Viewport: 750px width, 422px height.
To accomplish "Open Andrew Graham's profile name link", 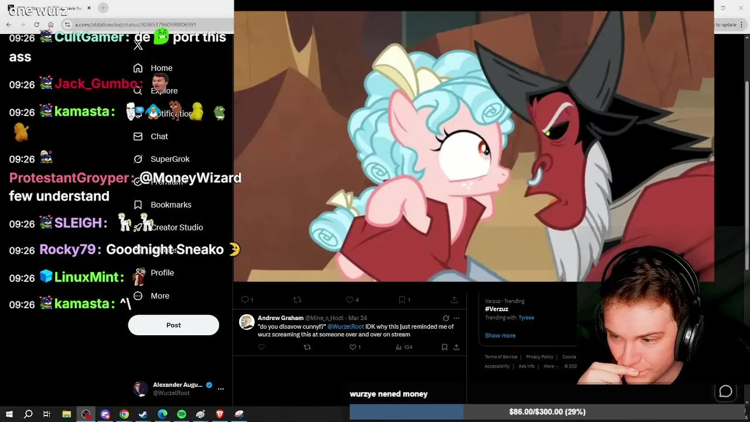I will click(281, 318).
